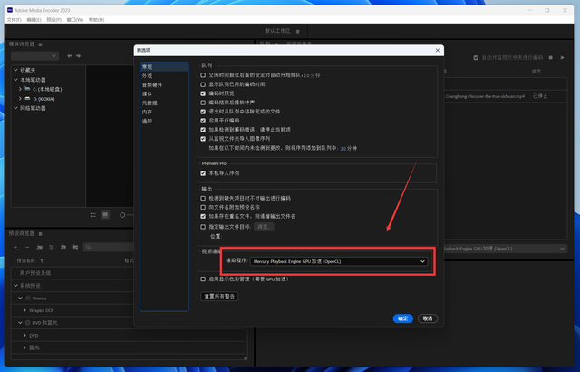Click the blue 确定 button
580x372 pixels.
[402, 318]
